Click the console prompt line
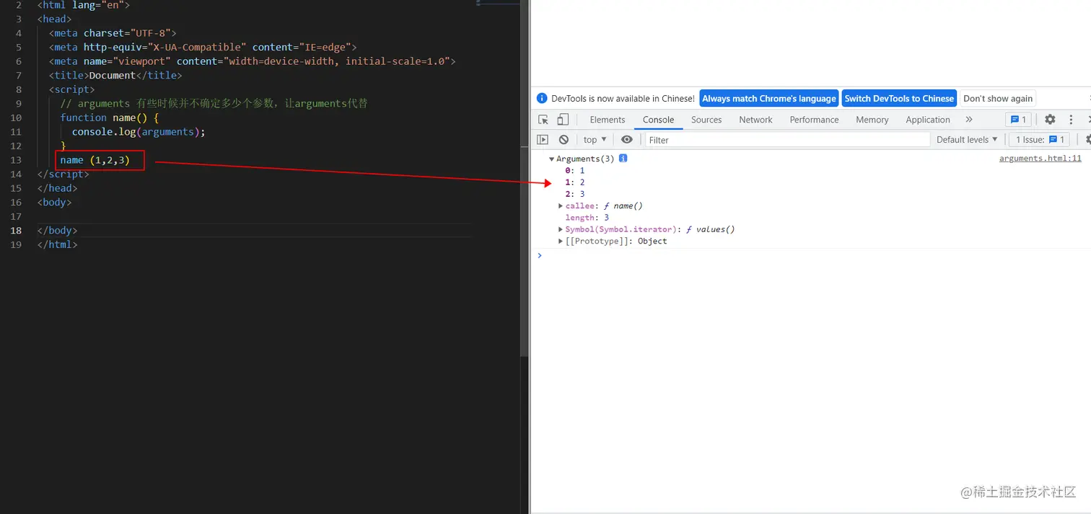The image size is (1091, 514). pyautogui.click(x=811, y=256)
